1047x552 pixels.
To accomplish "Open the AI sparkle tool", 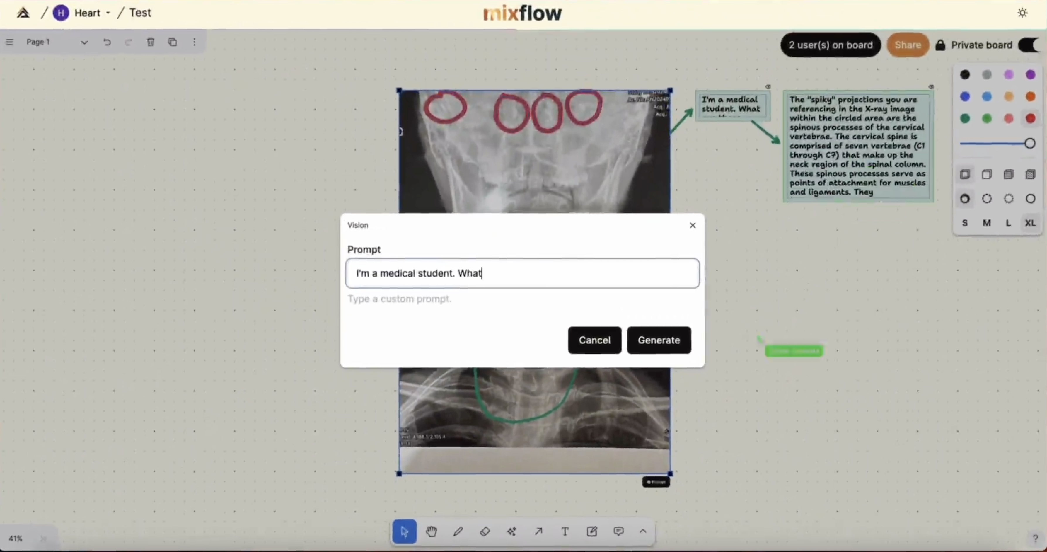I will (511, 531).
